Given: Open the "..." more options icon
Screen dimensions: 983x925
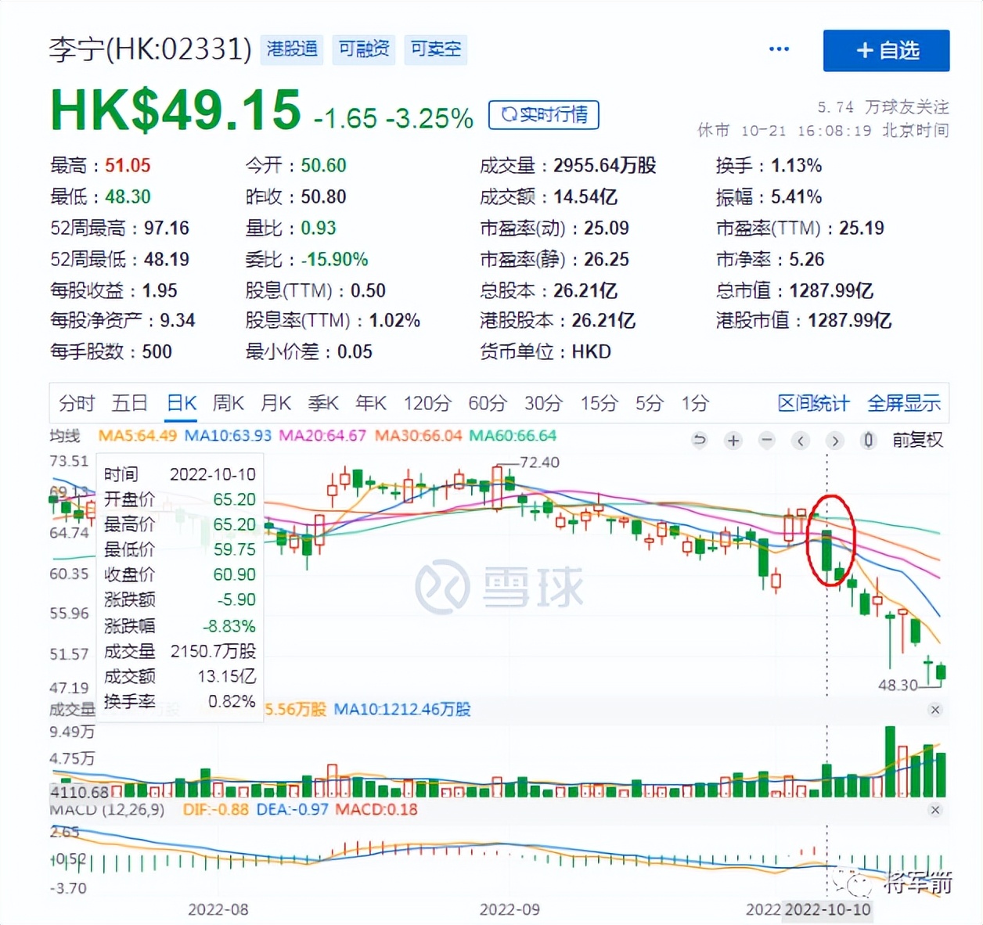Looking at the screenshot, I should point(779,49).
